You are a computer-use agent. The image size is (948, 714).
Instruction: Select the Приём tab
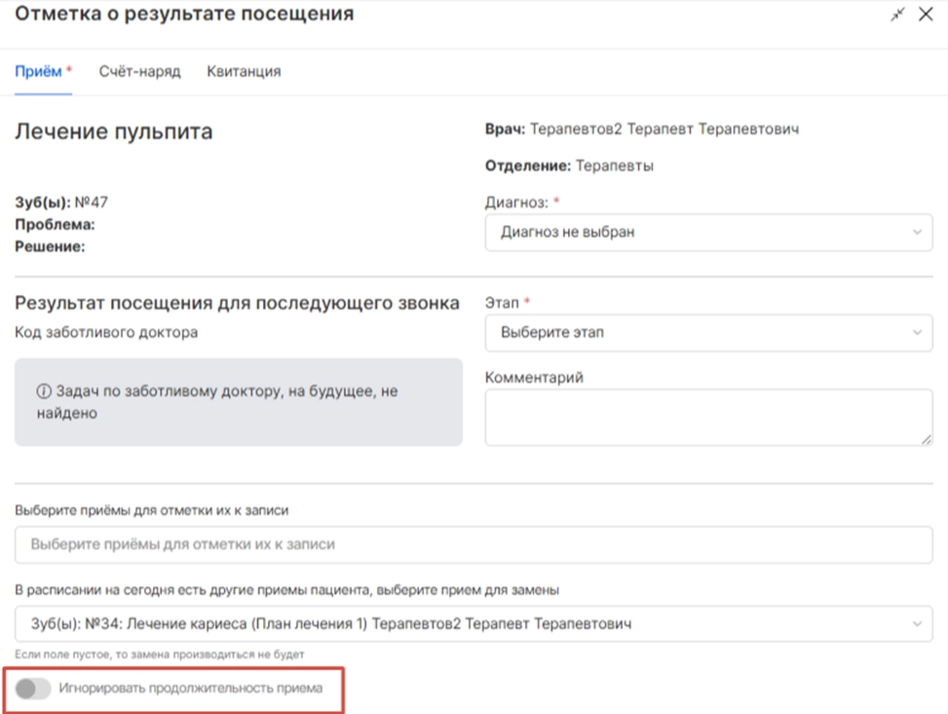pyautogui.click(x=39, y=71)
